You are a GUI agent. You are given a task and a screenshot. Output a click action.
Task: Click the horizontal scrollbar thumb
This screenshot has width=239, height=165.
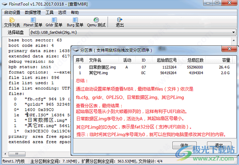[17, 154]
